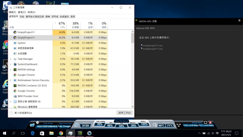Sort by 磁碟 column header
Image resolution: width=243 pixels, height=137 pixels.
coord(87,25)
